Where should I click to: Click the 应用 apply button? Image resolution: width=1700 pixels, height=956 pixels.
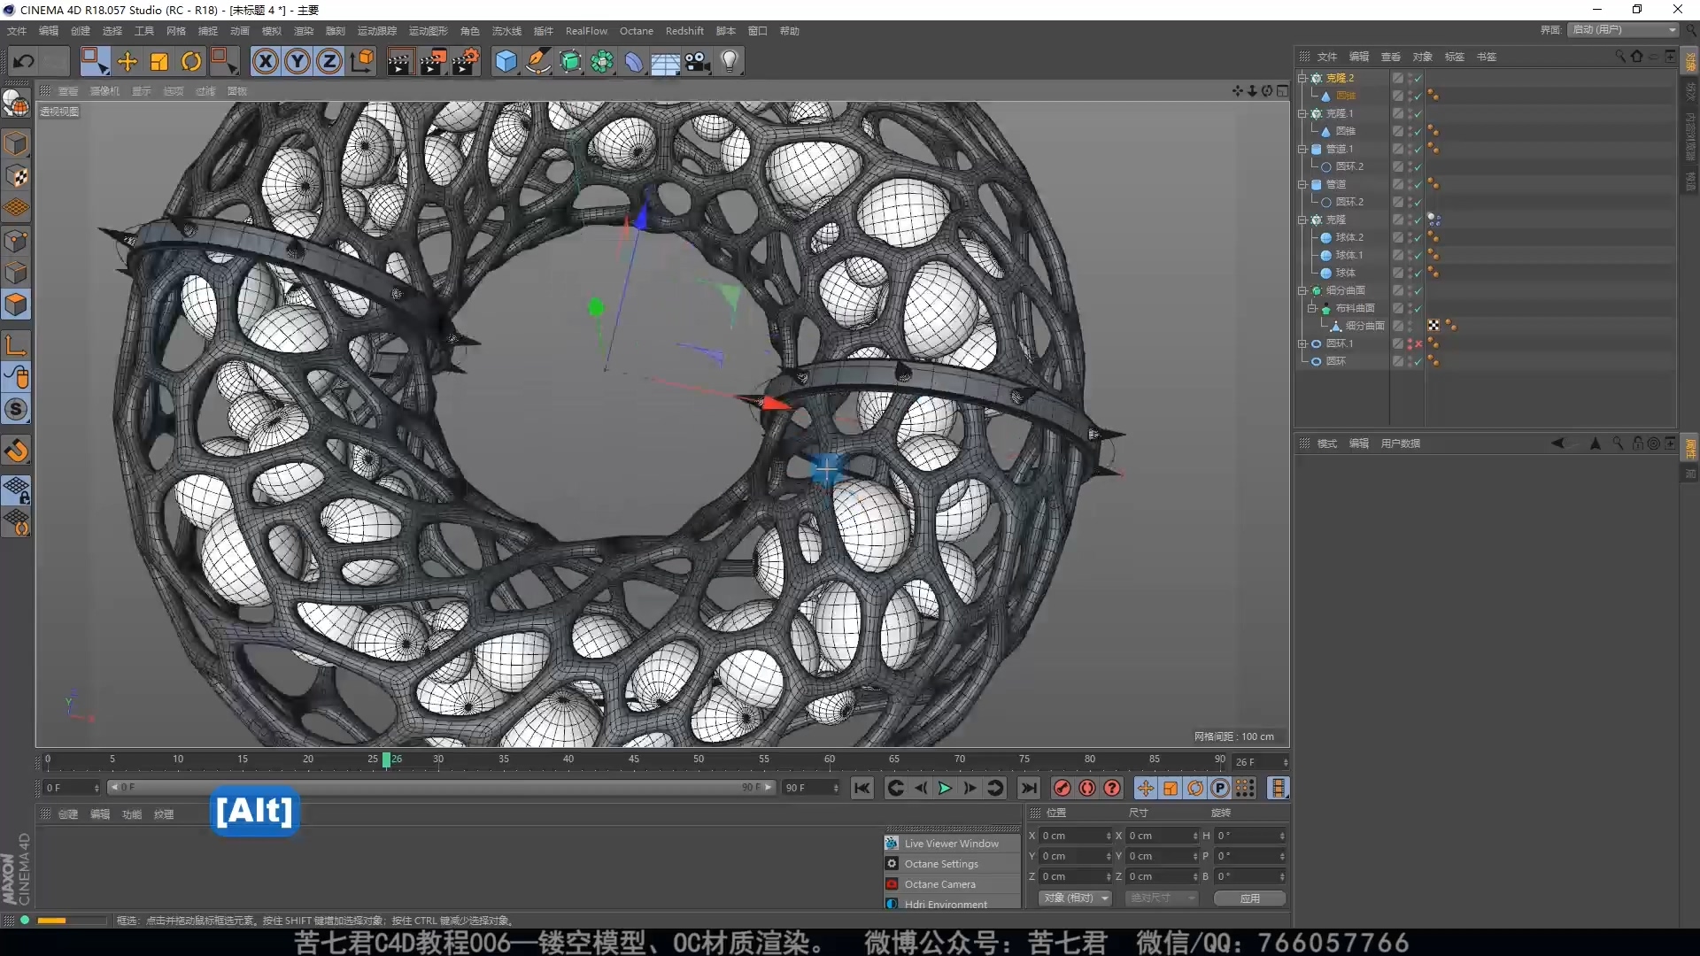[x=1249, y=898]
